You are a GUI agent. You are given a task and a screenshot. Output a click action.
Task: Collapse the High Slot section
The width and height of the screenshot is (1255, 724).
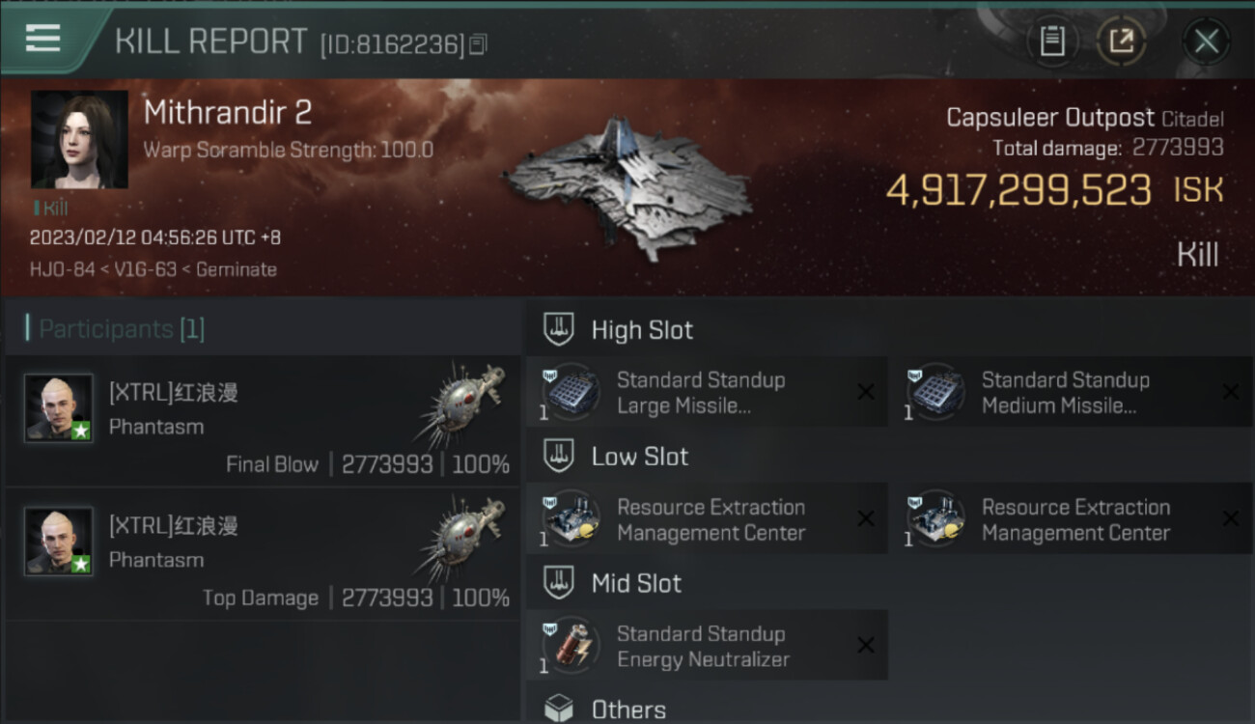point(618,329)
